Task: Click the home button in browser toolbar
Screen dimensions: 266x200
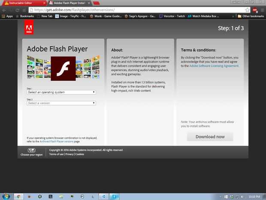Action: 24,10
